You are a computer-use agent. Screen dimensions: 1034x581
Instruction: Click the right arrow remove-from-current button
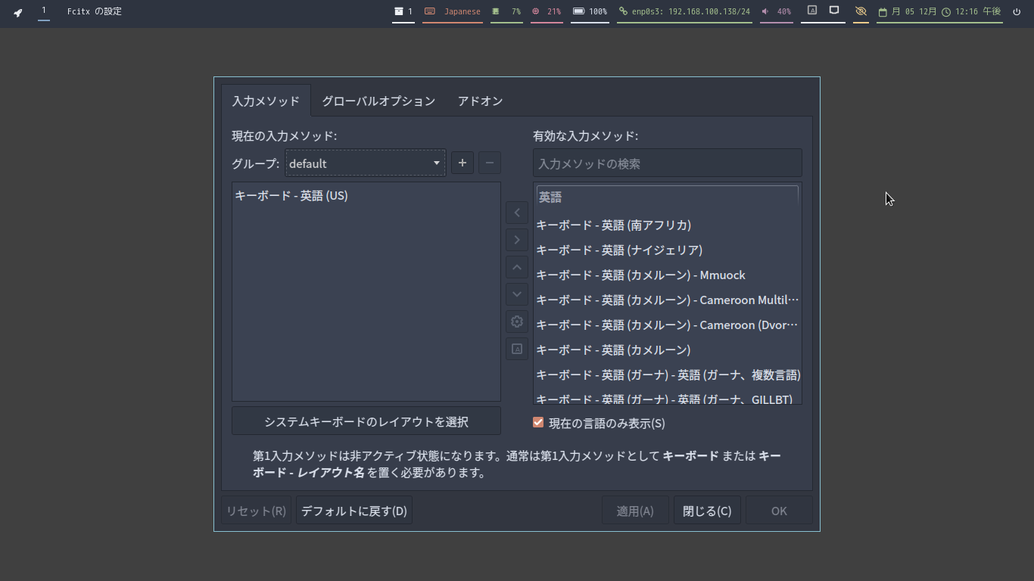pyautogui.click(x=517, y=240)
